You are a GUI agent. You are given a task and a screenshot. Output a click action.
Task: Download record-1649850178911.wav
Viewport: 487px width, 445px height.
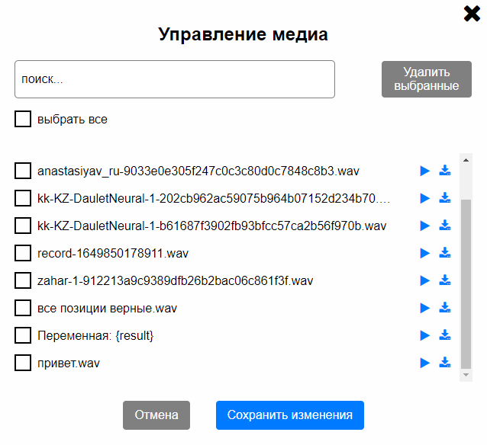tap(445, 253)
